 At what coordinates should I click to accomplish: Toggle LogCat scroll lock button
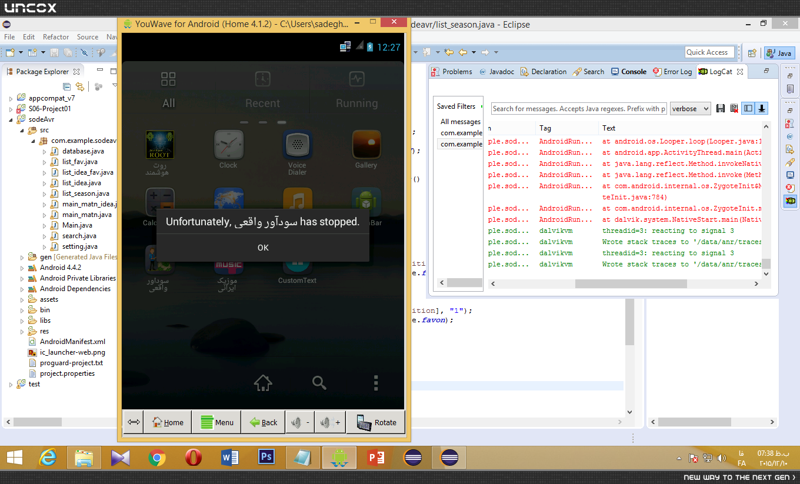coord(762,109)
